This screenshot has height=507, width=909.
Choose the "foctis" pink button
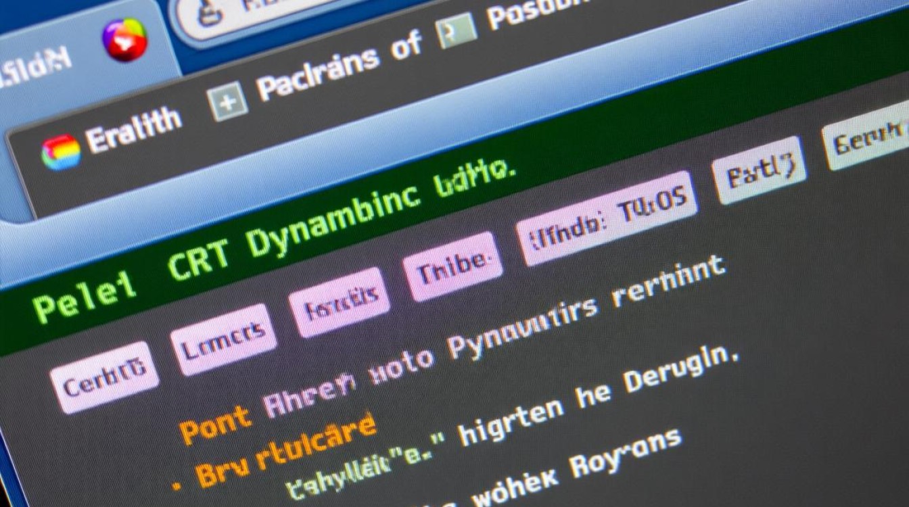(340, 301)
